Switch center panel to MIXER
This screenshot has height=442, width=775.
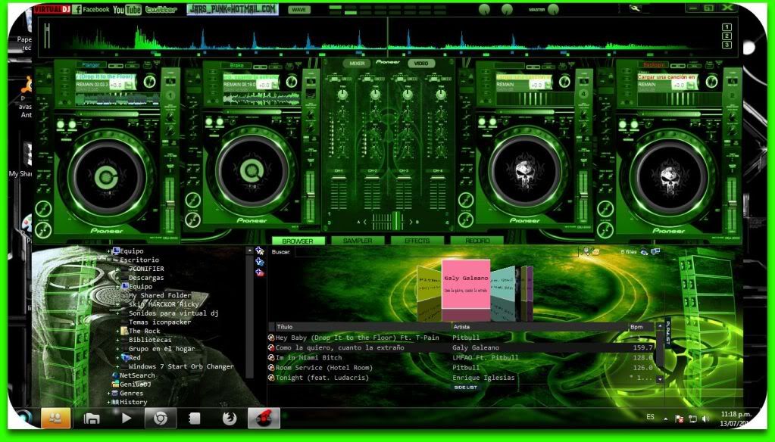pos(357,64)
